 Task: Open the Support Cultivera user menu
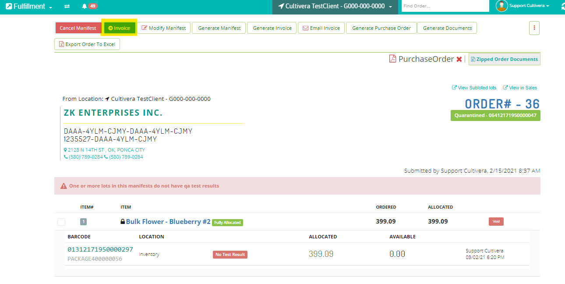pyautogui.click(x=529, y=6)
